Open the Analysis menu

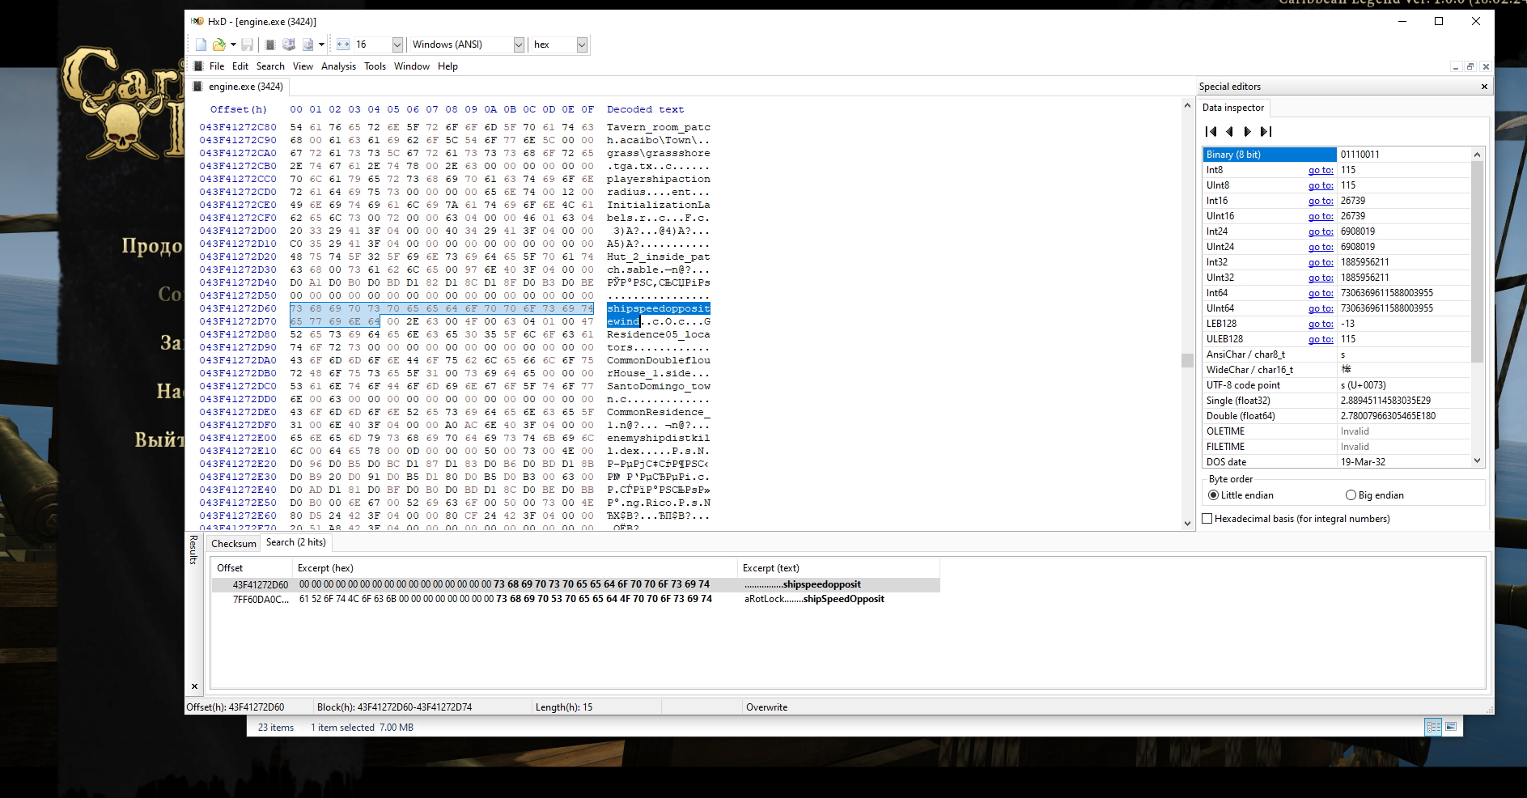(338, 66)
